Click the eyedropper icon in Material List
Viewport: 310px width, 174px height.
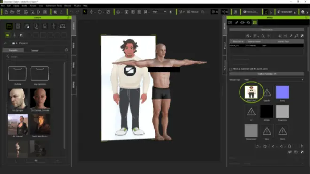pos(291,36)
